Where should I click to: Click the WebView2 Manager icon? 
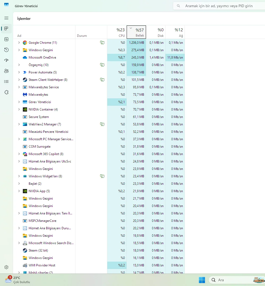coord(25,124)
